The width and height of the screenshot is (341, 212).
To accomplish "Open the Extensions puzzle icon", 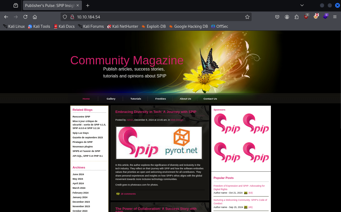I will [296, 17].
